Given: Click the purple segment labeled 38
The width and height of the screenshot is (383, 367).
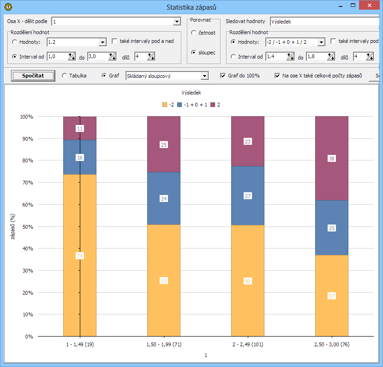Looking at the screenshot, I should coord(332,158).
